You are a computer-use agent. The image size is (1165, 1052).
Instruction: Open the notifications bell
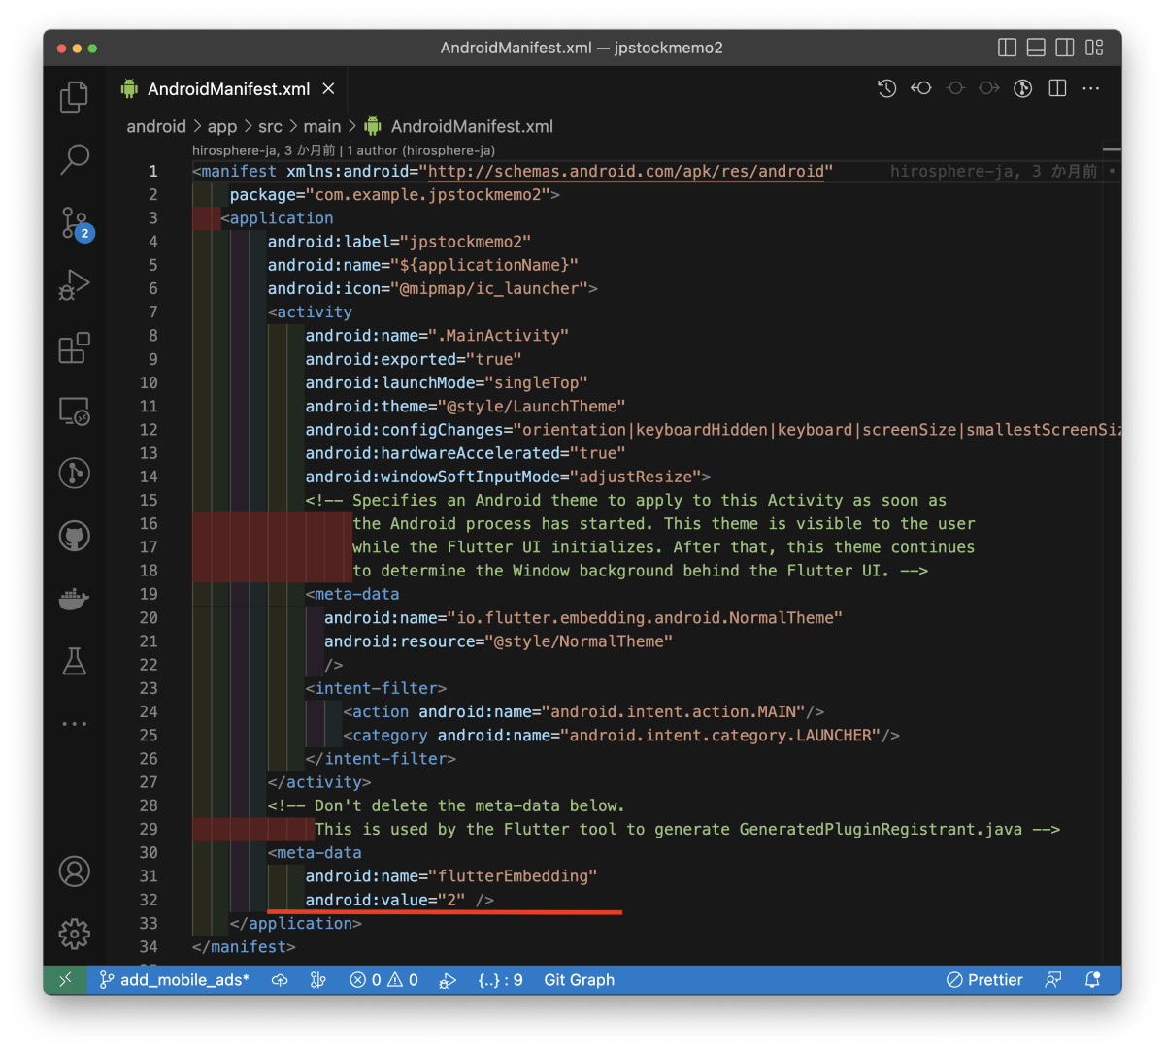[x=1093, y=980]
